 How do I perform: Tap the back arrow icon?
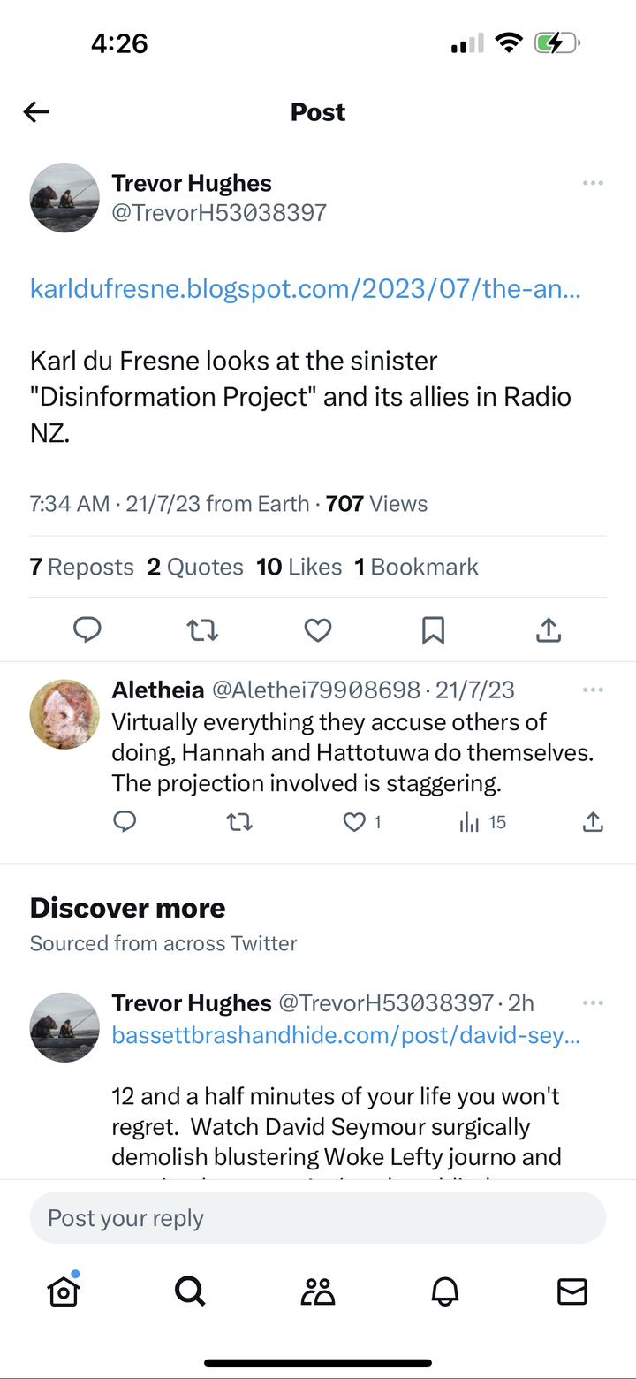(x=36, y=112)
